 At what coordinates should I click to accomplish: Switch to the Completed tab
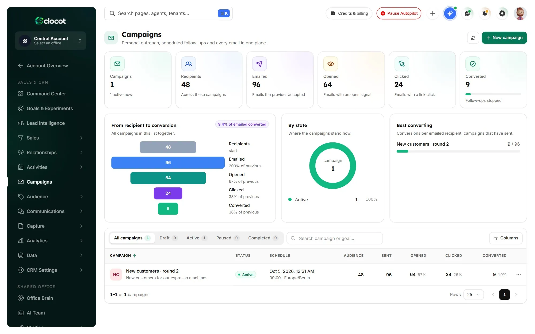pyautogui.click(x=263, y=238)
